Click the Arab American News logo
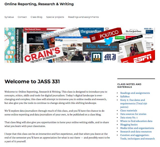This screenshot has height=147, width=160. pyautogui.click(x=101, y=47)
